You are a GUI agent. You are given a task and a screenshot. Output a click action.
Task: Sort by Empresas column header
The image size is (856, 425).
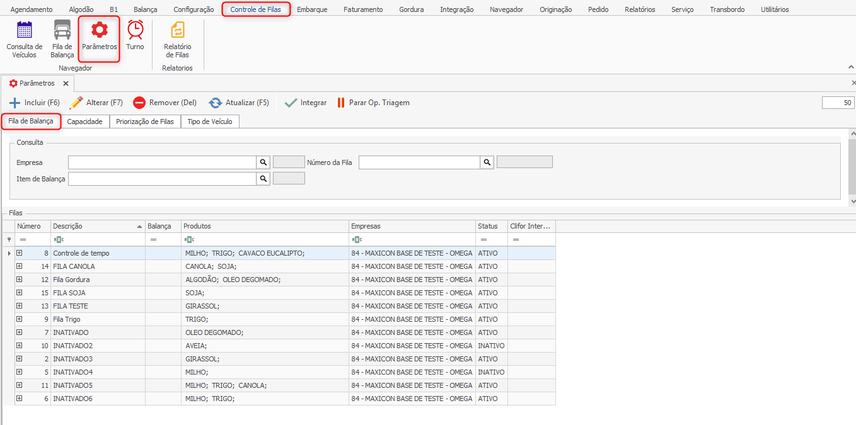click(x=412, y=226)
